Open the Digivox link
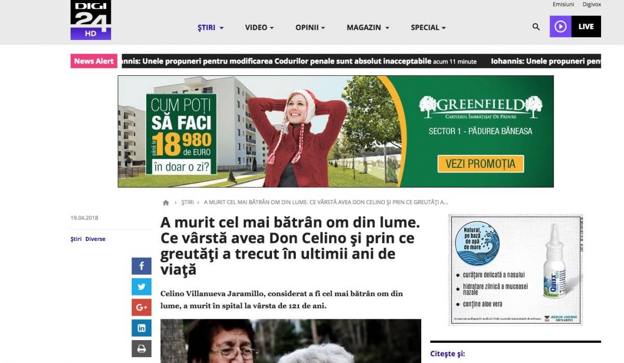Screen dimensions: 624x363 592,4
